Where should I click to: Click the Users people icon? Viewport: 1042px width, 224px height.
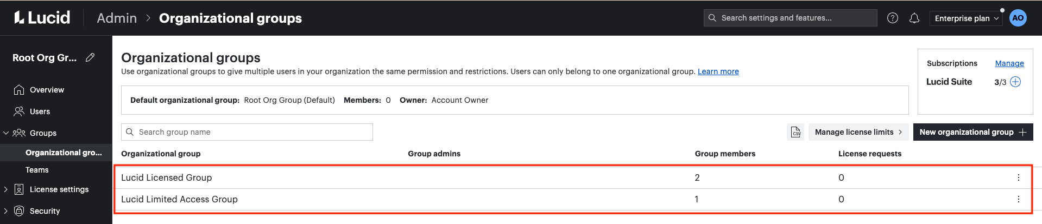coord(19,111)
